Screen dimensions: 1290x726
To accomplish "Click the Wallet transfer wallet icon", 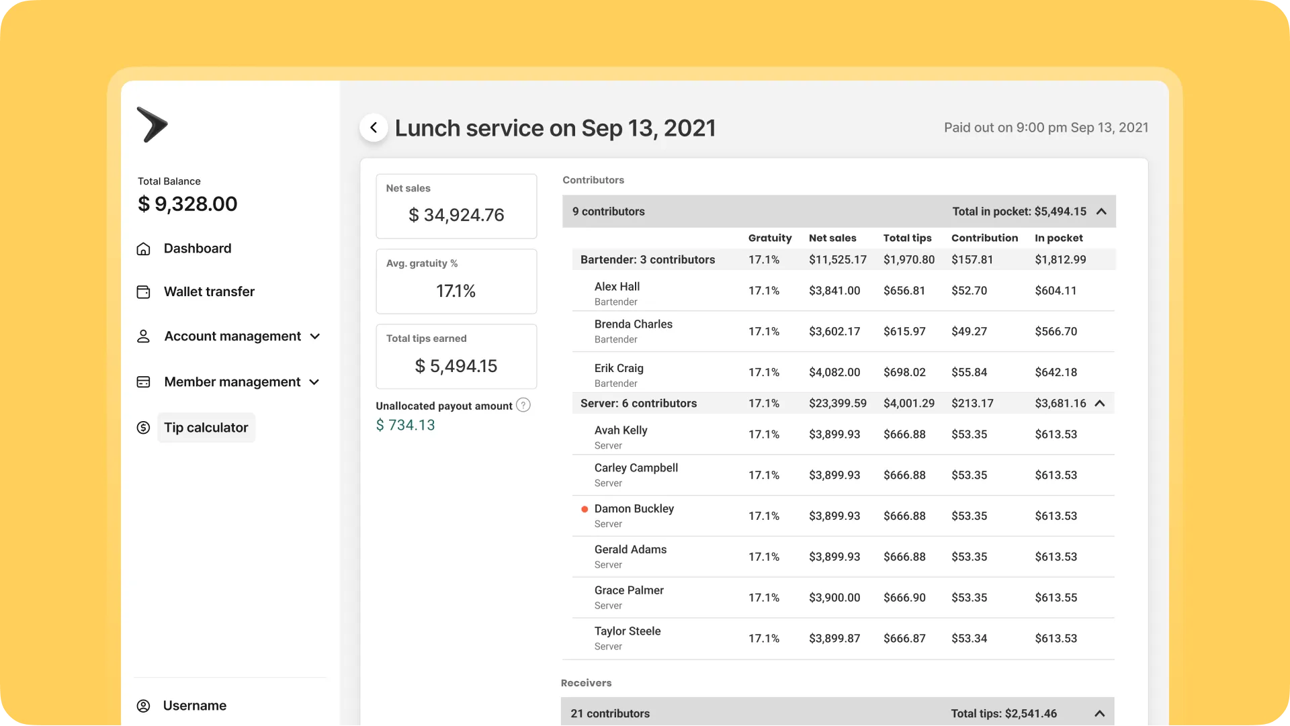I will tap(143, 292).
